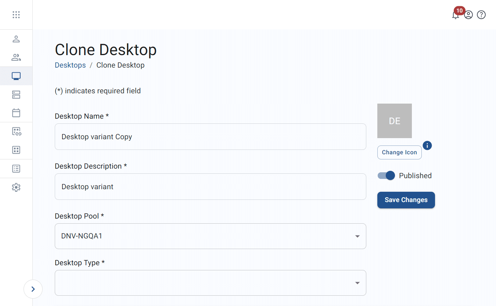Image resolution: width=496 pixels, height=306 pixels.
Task: Open the single-user icon in sidebar
Action: pos(16,39)
